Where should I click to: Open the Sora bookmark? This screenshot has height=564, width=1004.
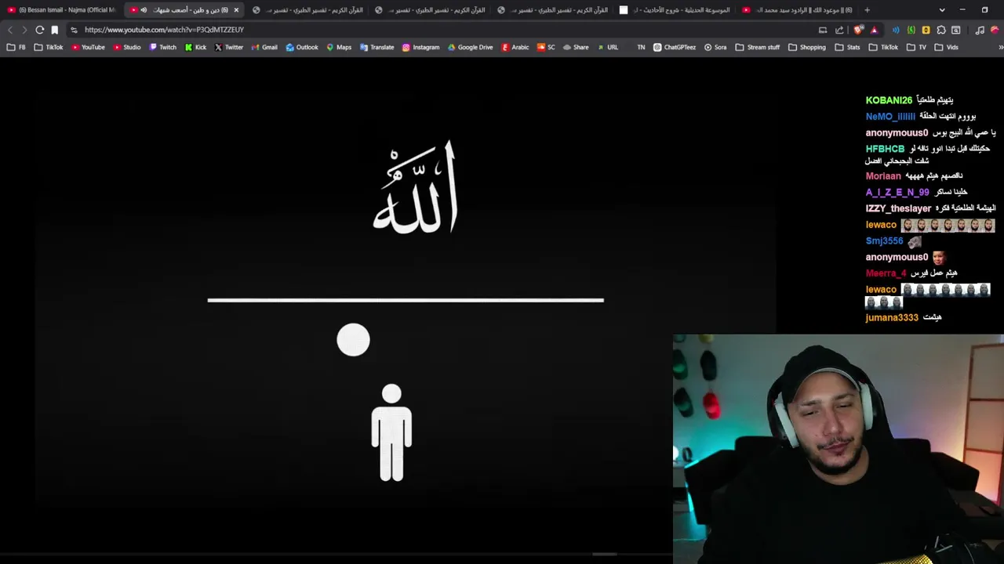click(x=715, y=47)
